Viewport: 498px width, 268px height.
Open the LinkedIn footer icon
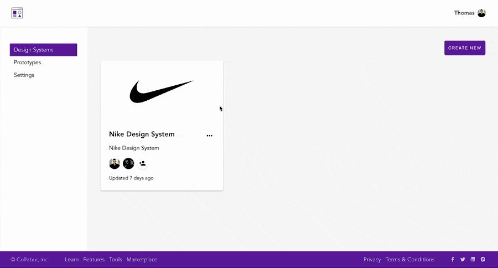click(473, 259)
